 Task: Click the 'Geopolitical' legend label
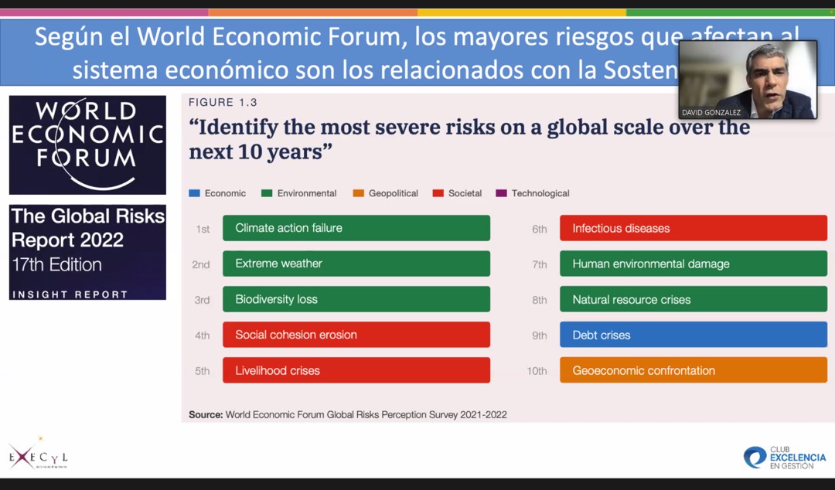click(394, 193)
